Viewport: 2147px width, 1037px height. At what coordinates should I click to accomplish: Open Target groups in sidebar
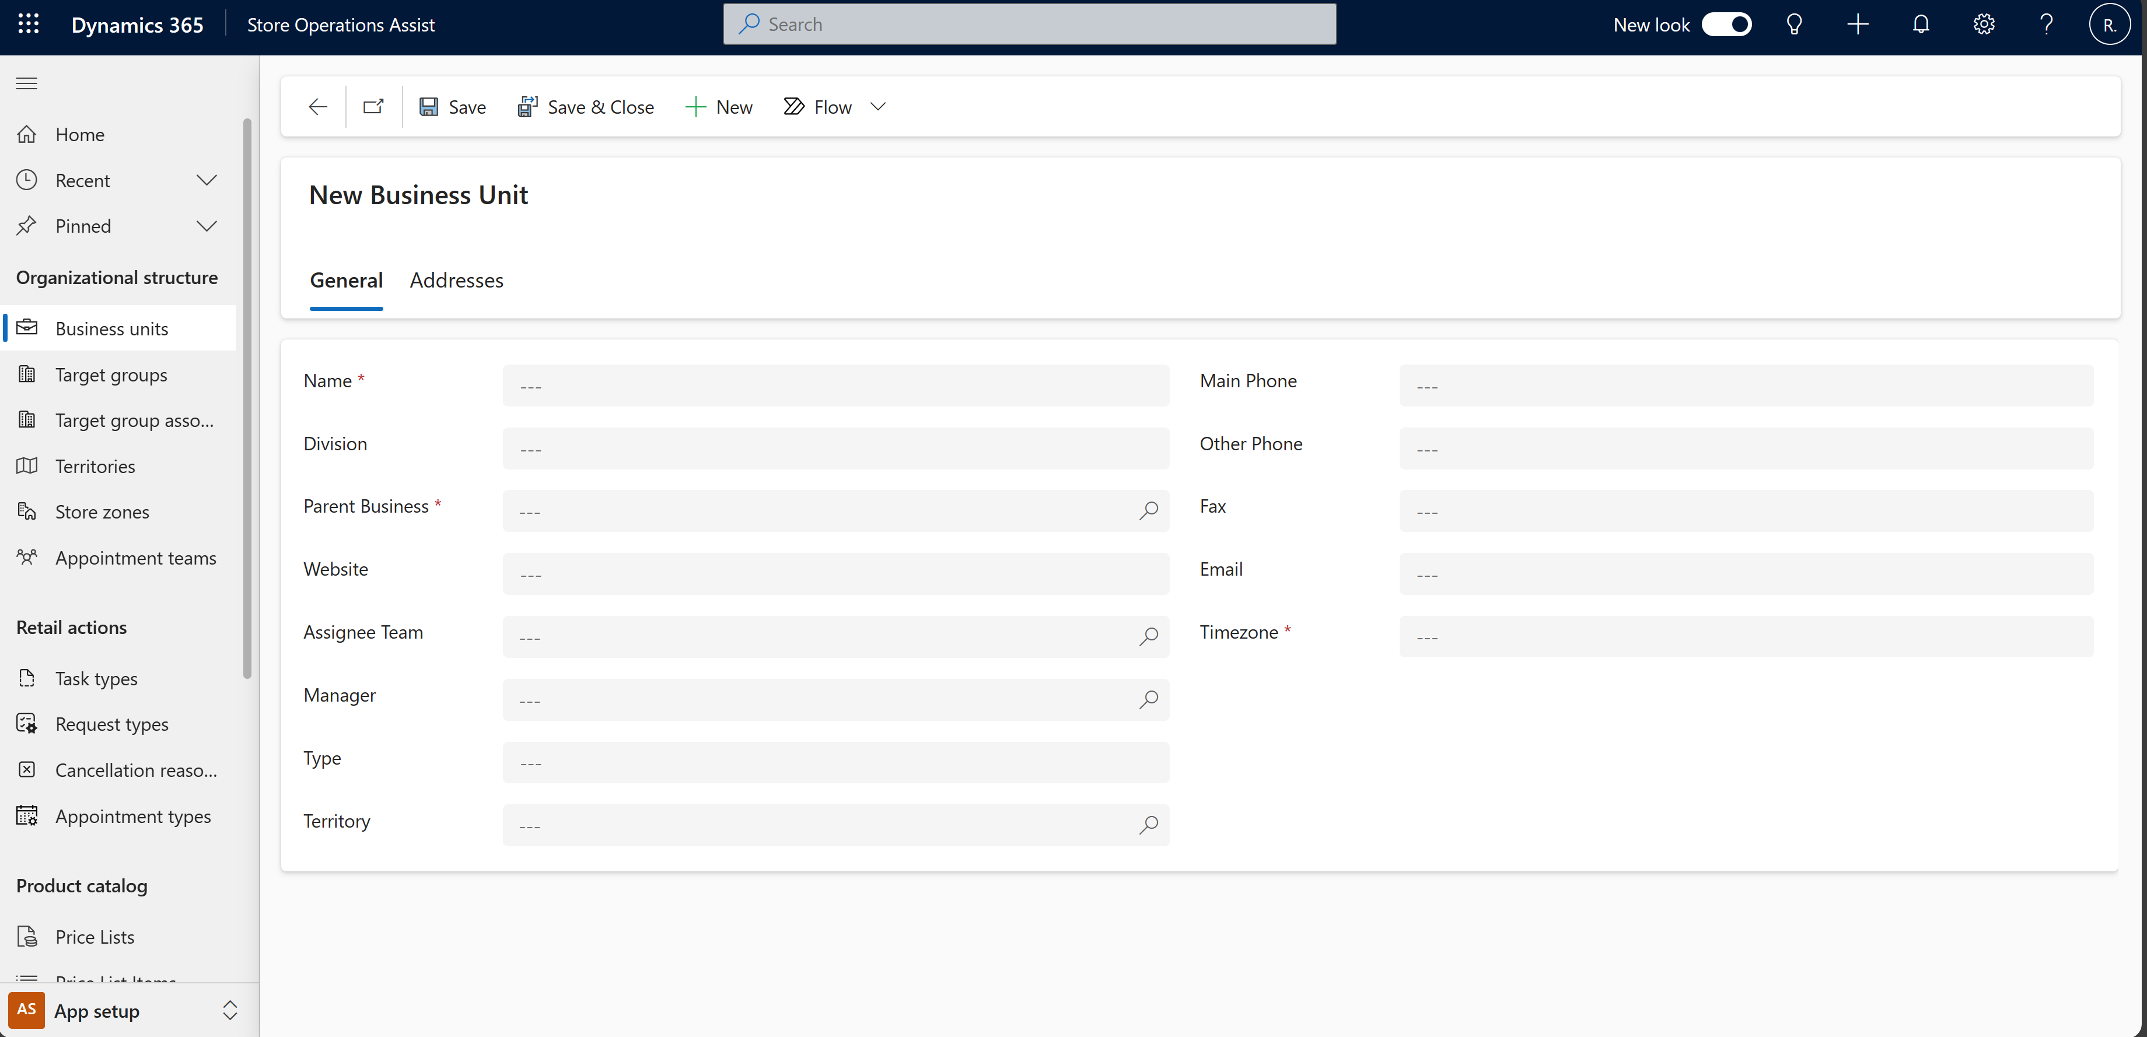111,373
